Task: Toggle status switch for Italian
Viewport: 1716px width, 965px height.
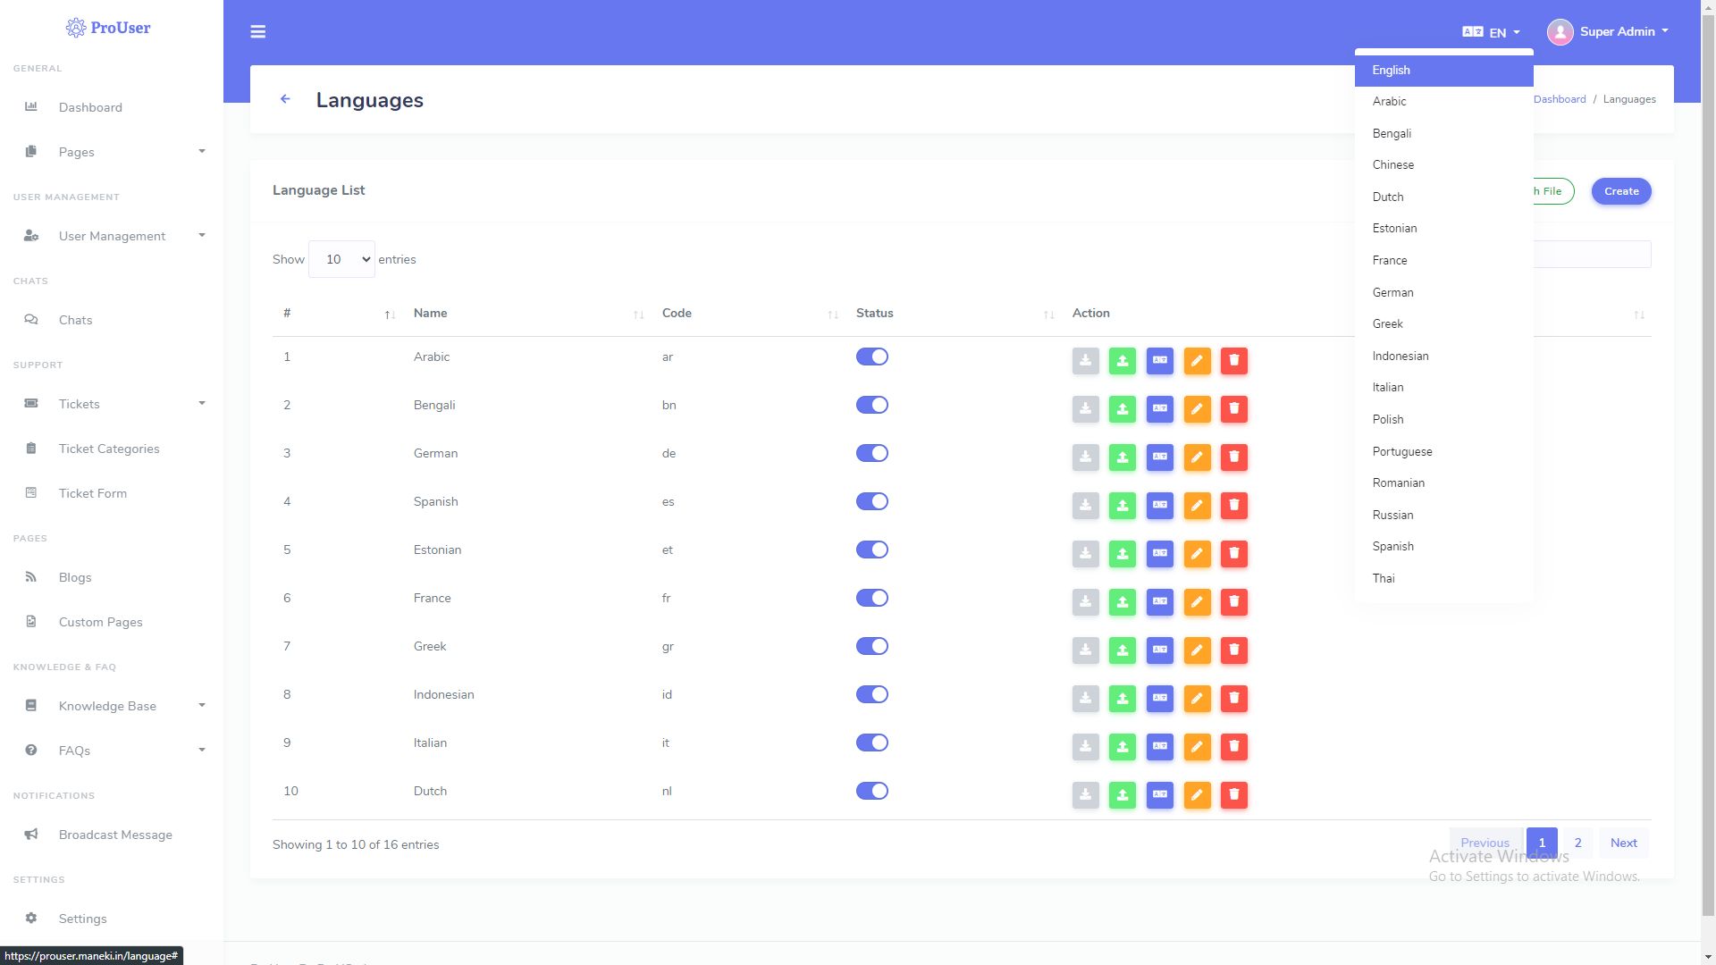Action: pos(871,743)
